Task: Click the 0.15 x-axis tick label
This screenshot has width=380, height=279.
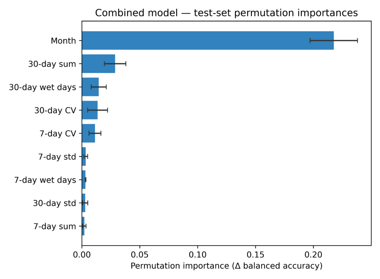Action: pyautogui.click(x=255, y=255)
